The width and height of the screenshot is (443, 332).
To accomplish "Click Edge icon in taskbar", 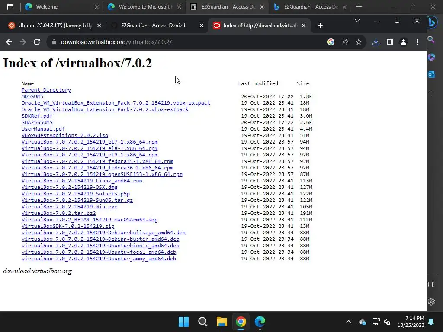I will 260,322.
